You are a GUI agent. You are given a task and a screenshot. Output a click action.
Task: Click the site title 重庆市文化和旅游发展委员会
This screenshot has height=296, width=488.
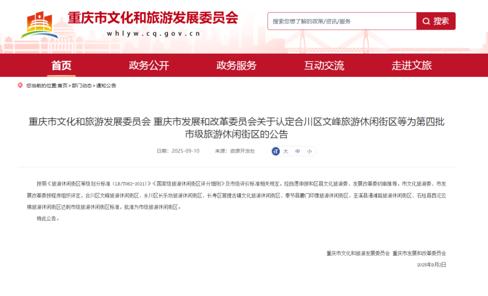click(153, 18)
